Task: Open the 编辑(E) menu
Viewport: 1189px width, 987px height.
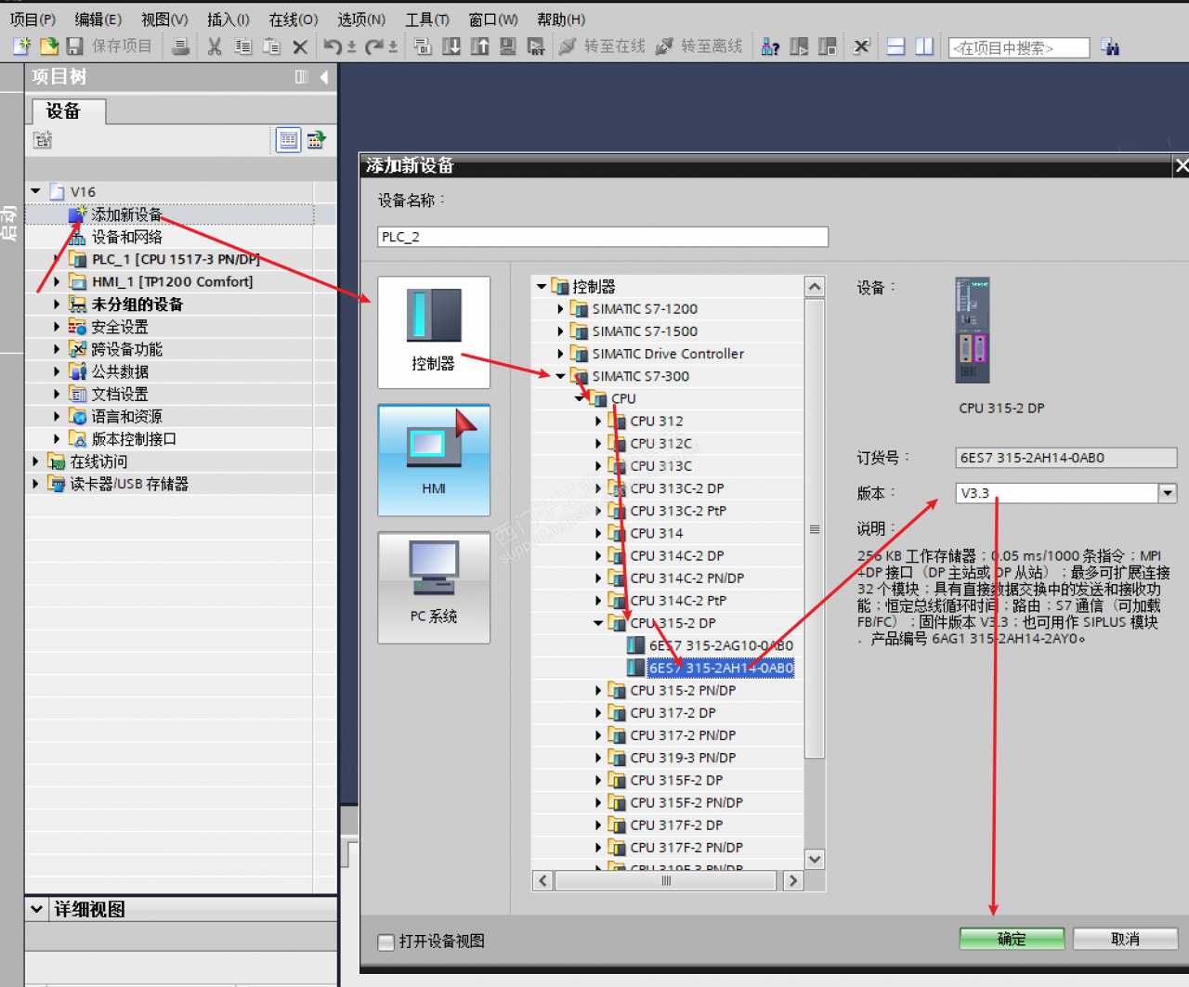Action: click(x=98, y=19)
